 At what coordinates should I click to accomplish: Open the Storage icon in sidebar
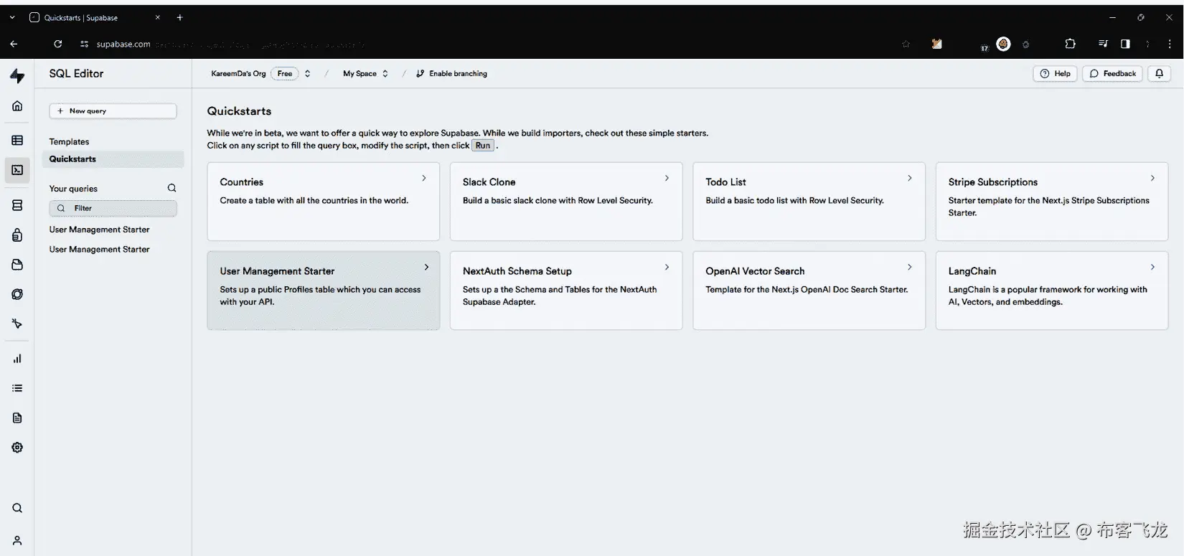pos(17,265)
